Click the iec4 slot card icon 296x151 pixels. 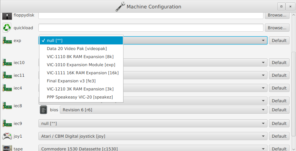7,88
